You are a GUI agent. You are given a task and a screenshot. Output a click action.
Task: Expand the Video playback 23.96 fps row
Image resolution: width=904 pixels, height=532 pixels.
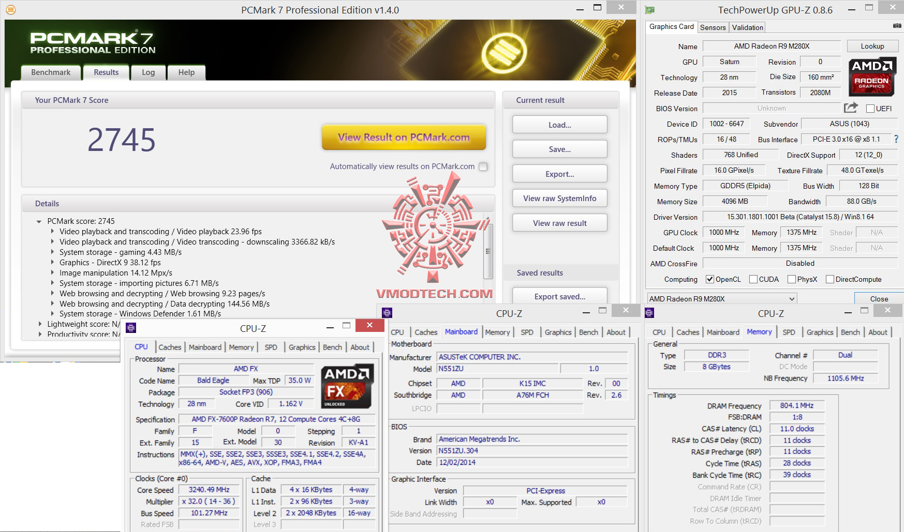(52, 232)
